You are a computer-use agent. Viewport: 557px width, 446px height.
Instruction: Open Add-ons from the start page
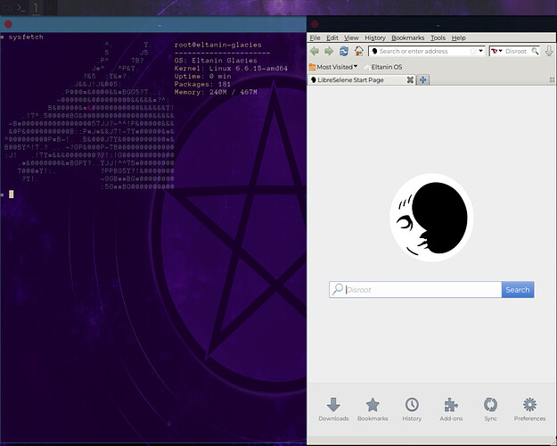[x=451, y=409]
